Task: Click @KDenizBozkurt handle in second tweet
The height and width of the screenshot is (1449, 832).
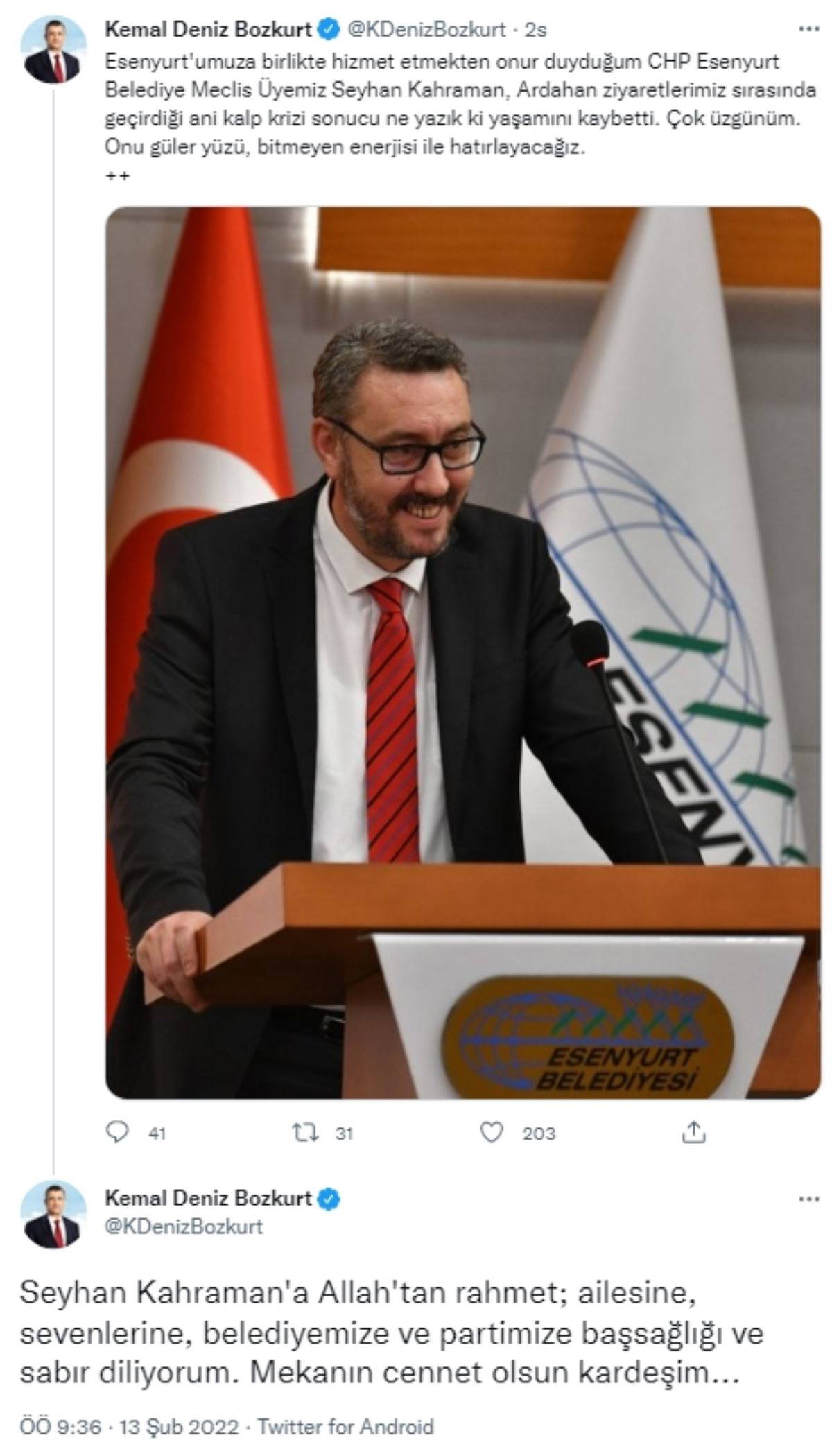Action: click(x=184, y=1226)
